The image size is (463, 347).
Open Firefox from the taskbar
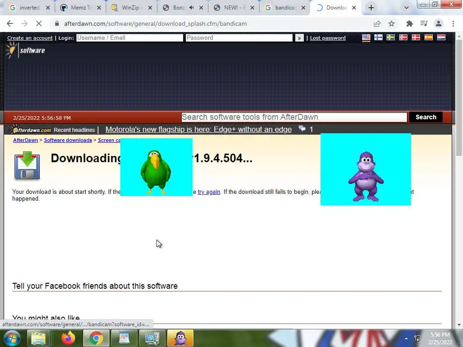point(68,338)
